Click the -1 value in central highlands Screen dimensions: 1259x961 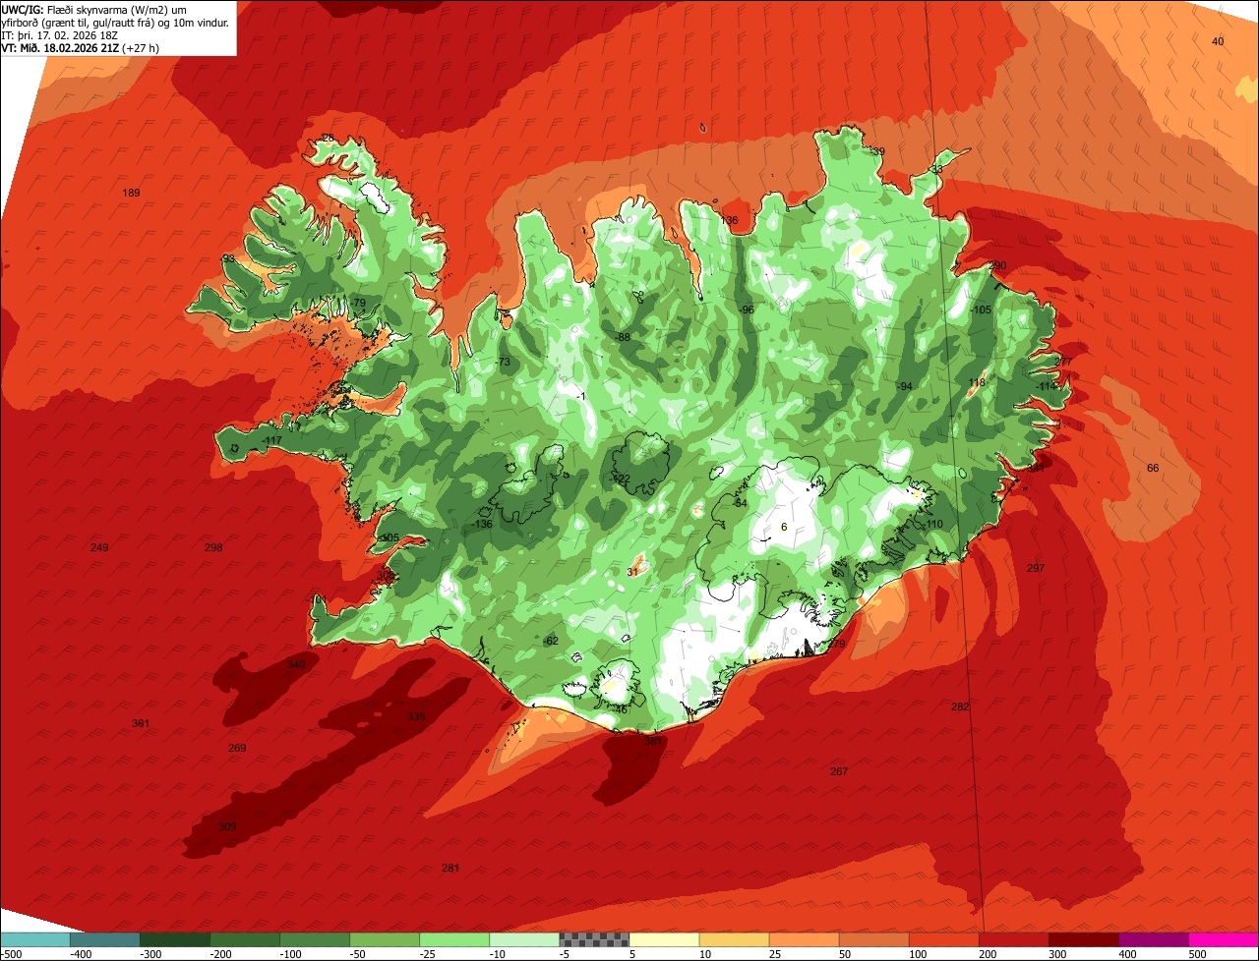tap(581, 396)
